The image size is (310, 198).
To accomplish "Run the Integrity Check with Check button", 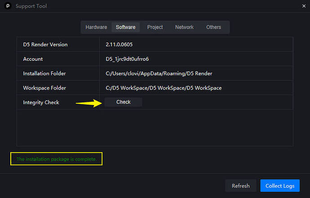I will tap(124, 102).
